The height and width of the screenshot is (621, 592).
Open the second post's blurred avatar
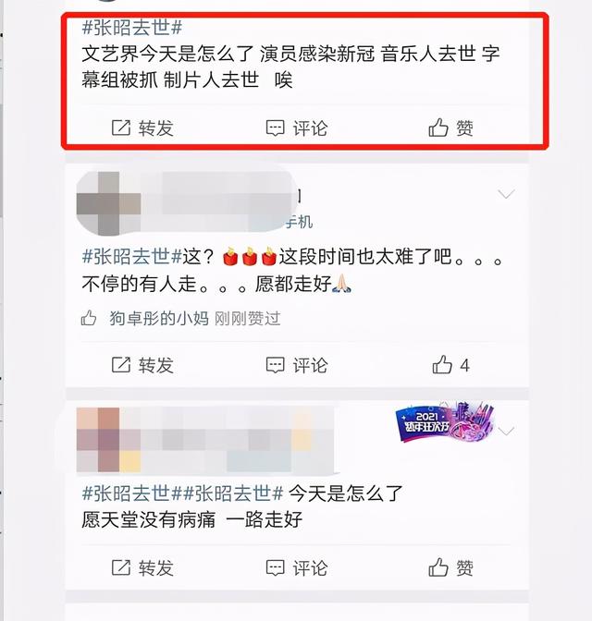[x=108, y=203]
